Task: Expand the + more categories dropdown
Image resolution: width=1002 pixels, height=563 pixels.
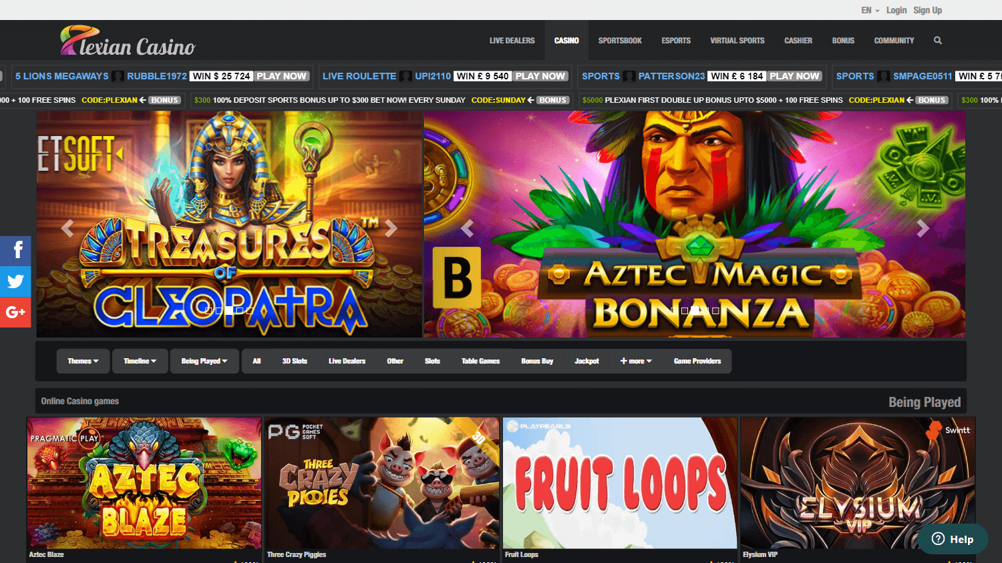Action: pos(636,361)
